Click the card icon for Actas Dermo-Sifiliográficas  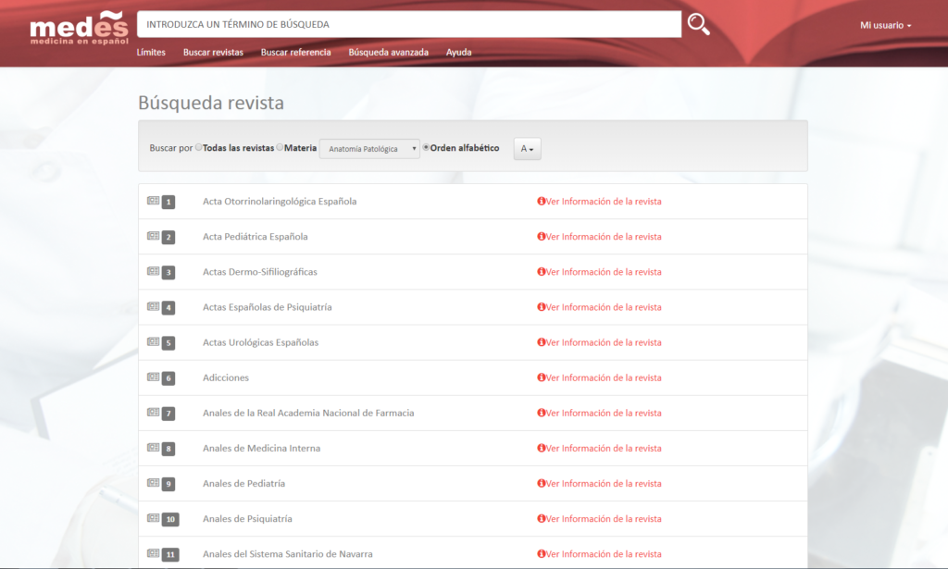[x=153, y=271]
